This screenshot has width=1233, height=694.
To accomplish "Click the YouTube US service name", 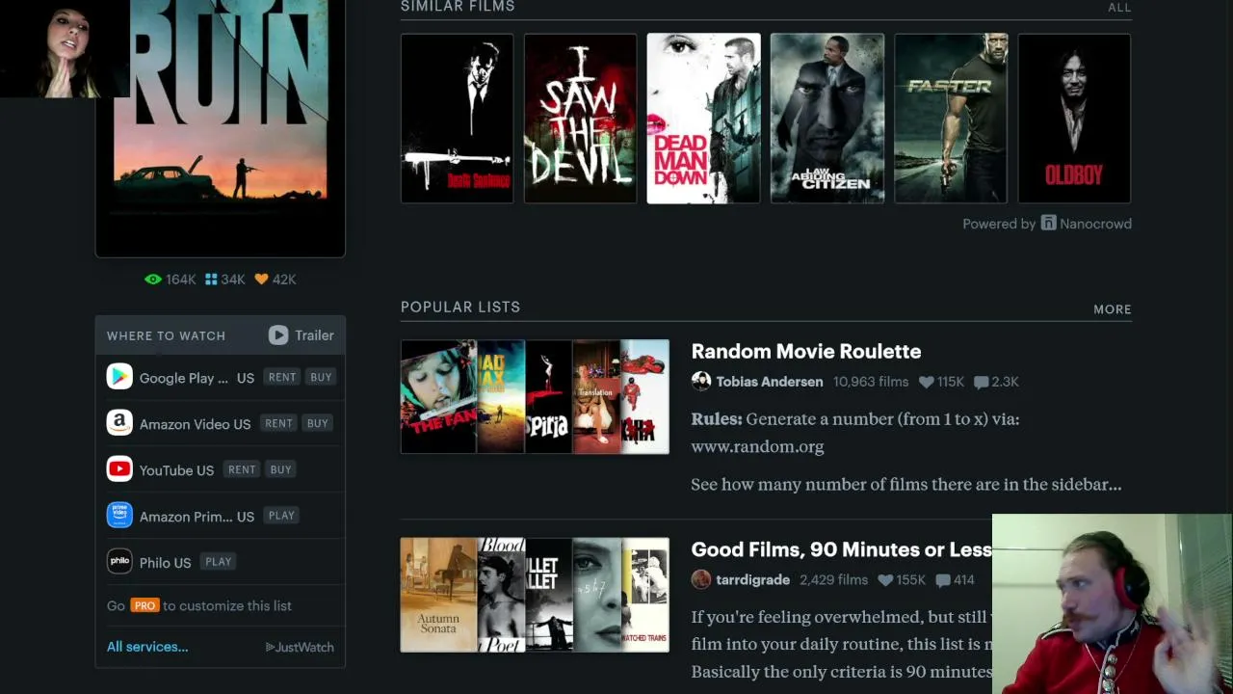I will coord(176,470).
